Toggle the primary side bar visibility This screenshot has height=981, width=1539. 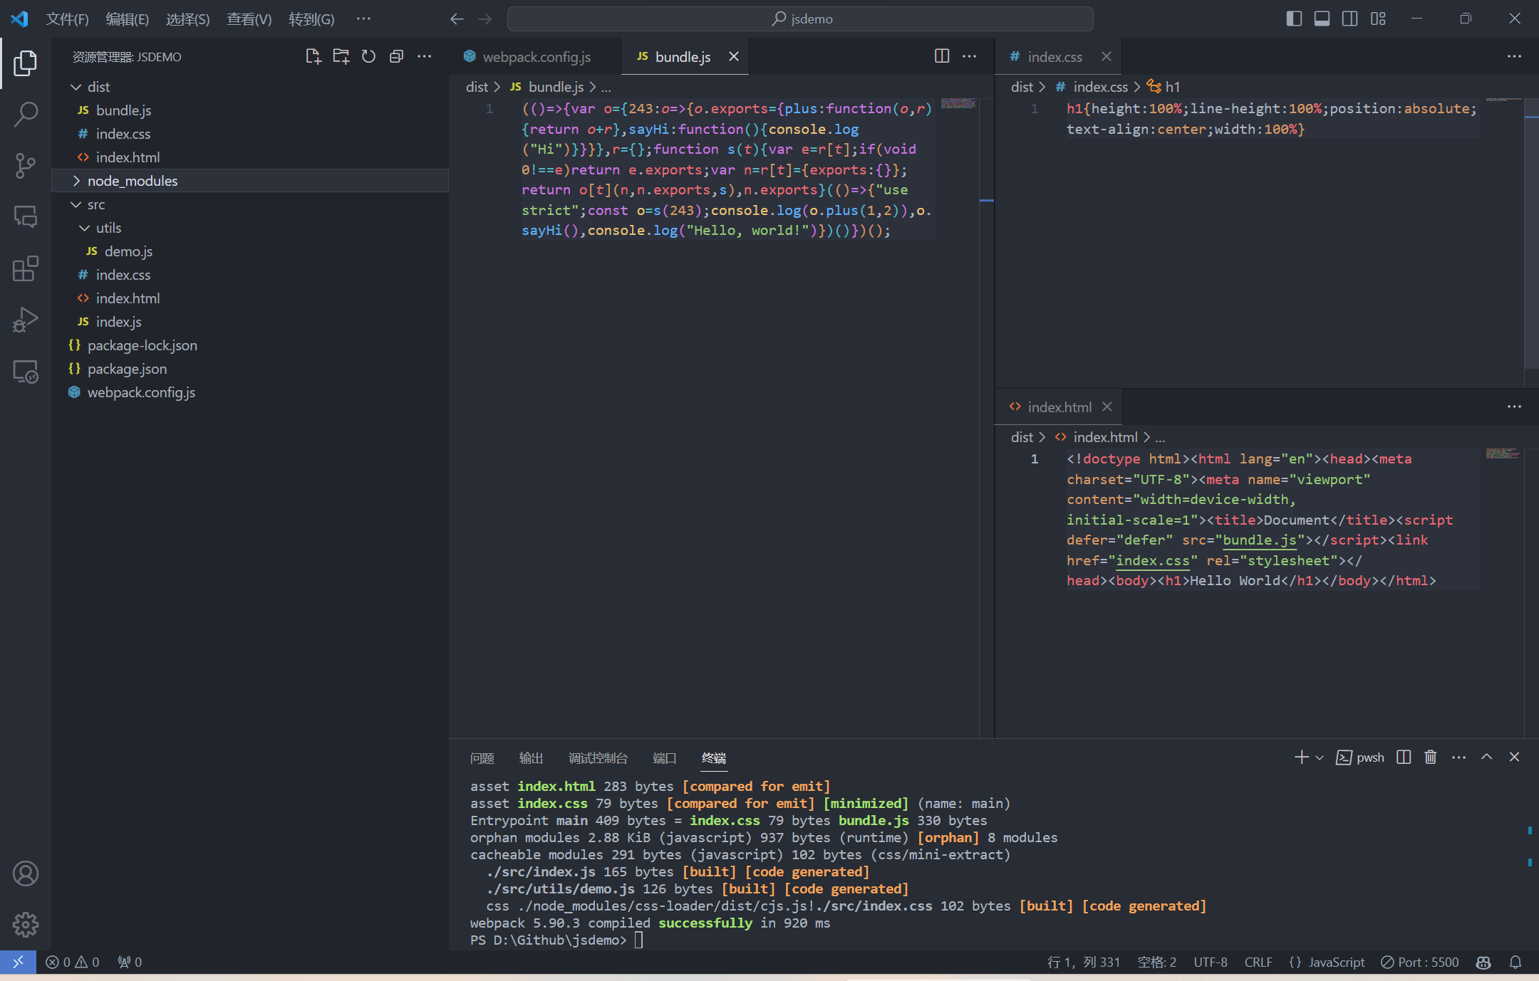click(1294, 19)
